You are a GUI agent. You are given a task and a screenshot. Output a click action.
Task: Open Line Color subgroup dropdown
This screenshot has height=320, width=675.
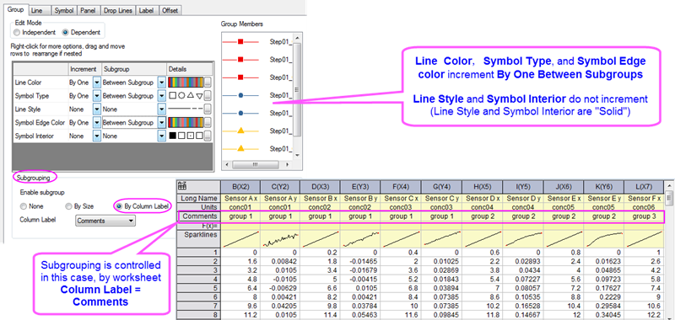[x=162, y=83]
